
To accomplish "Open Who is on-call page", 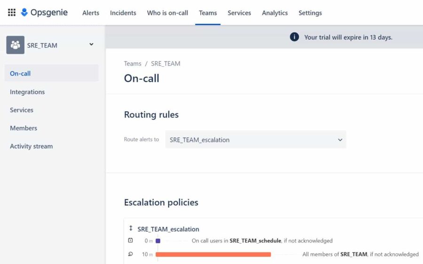I will pyautogui.click(x=167, y=13).
